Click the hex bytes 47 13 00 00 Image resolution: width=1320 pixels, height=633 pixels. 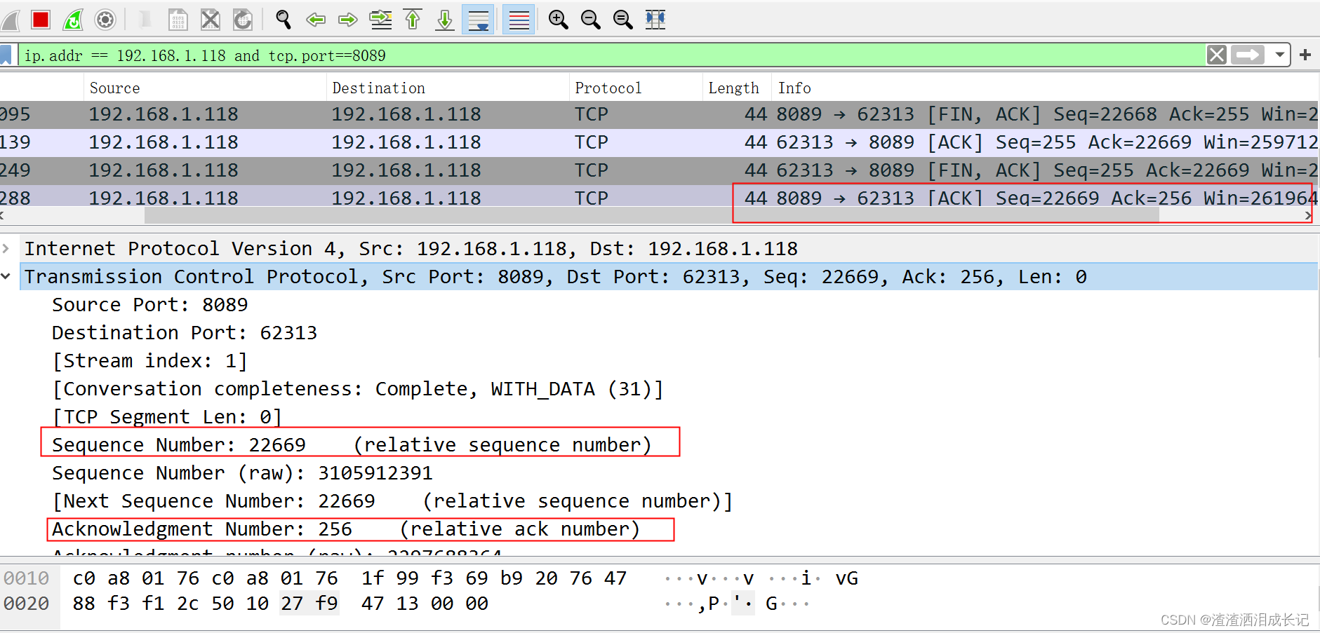click(425, 604)
